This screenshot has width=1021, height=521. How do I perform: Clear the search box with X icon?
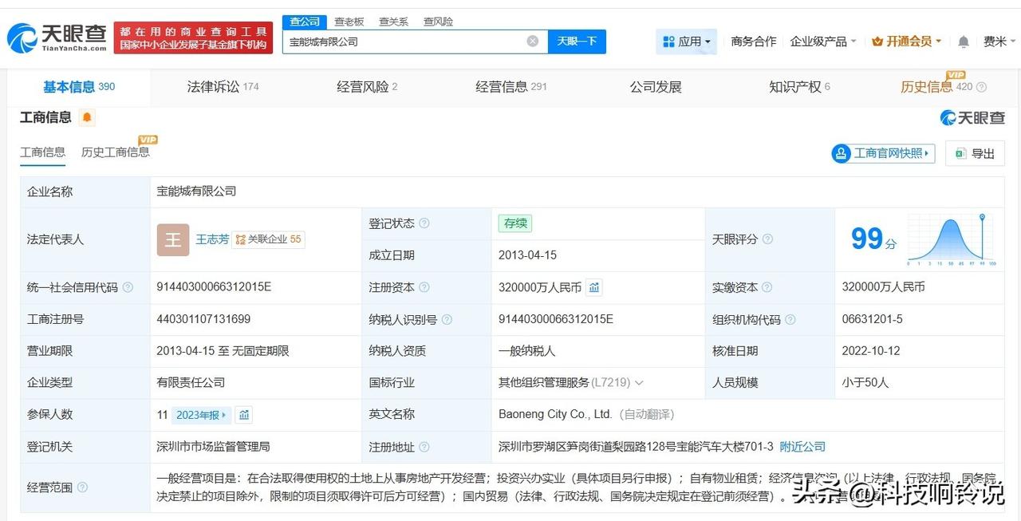click(532, 41)
